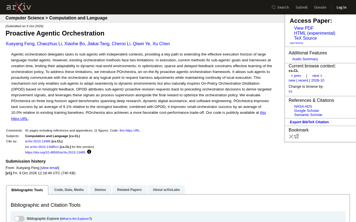The width and height of the screenshot is (356, 222).
Task: Open the Submit page from the header
Action: (301, 7)
